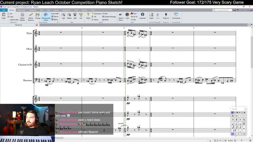Viewport: 253px width, 142px height.
Task: Switch to the Appearance ribbon tab
Action: click(66, 10)
